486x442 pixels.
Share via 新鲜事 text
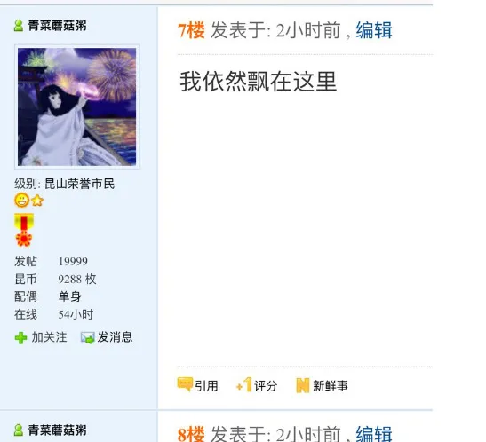331,386
